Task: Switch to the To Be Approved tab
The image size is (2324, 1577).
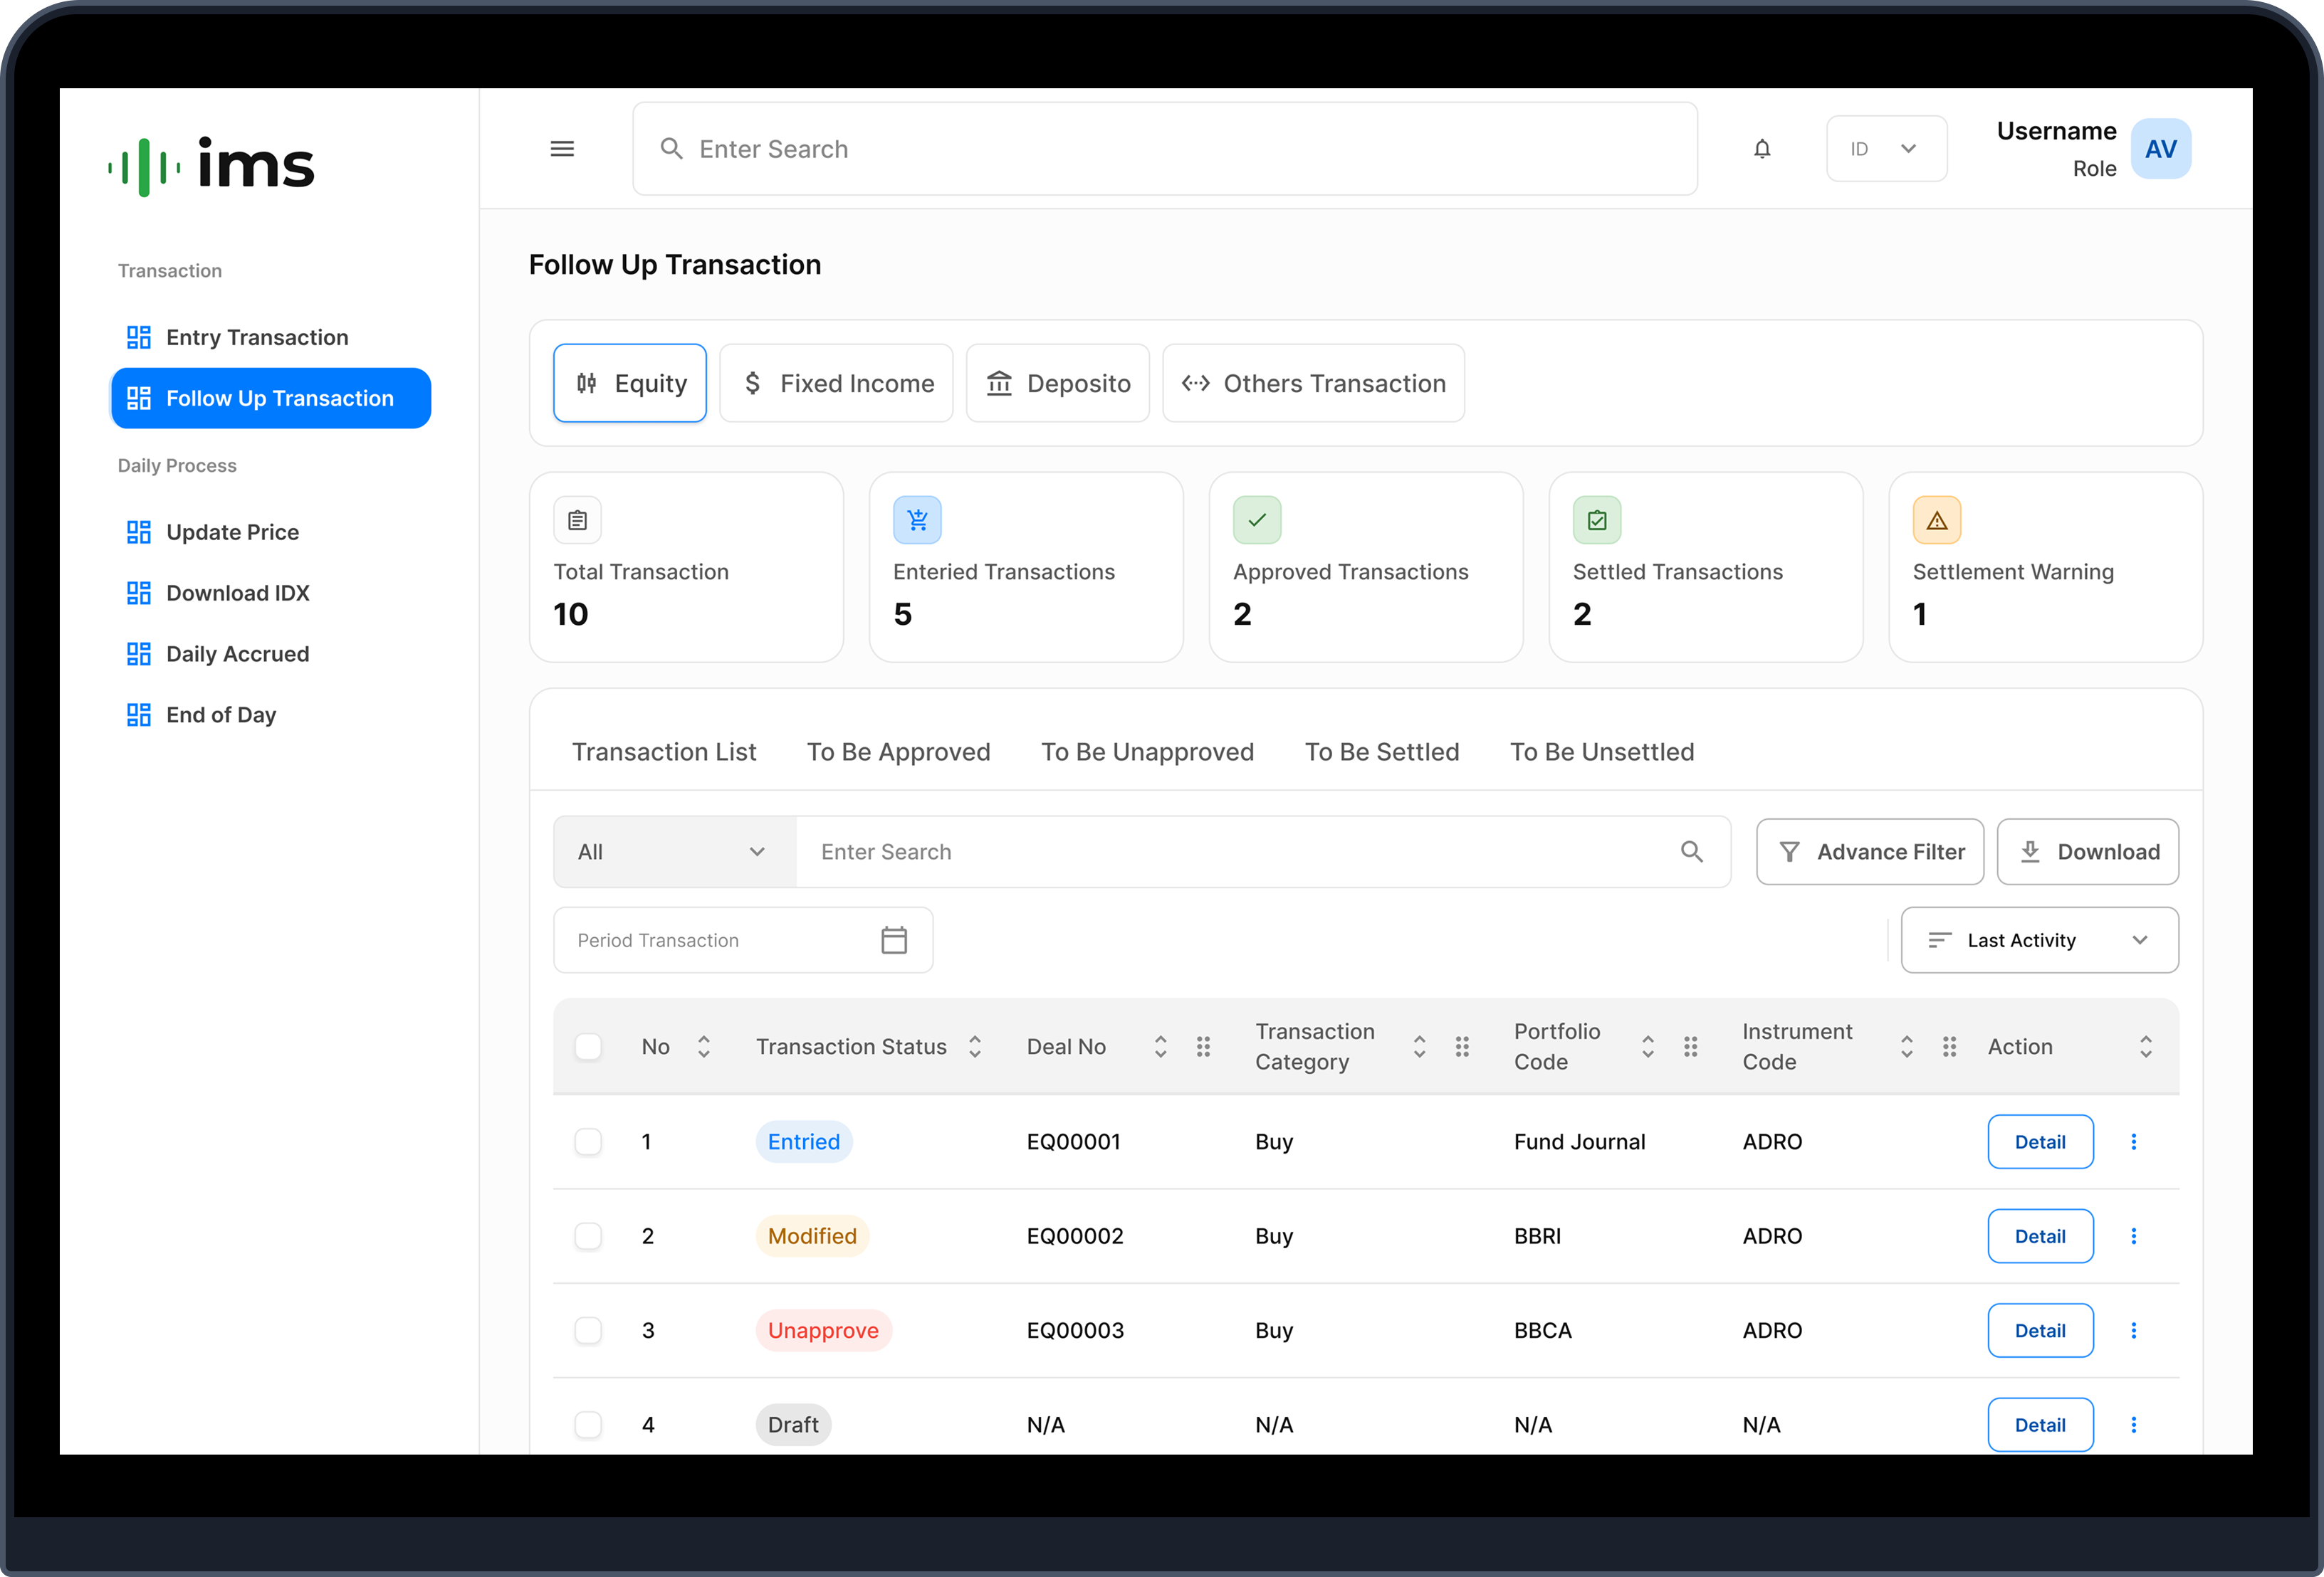Action: point(898,751)
